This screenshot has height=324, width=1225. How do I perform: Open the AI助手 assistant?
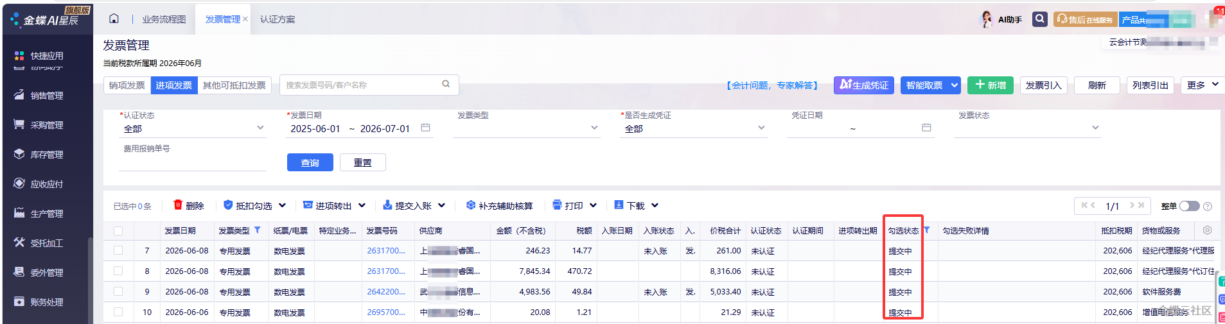(1001, 19)
